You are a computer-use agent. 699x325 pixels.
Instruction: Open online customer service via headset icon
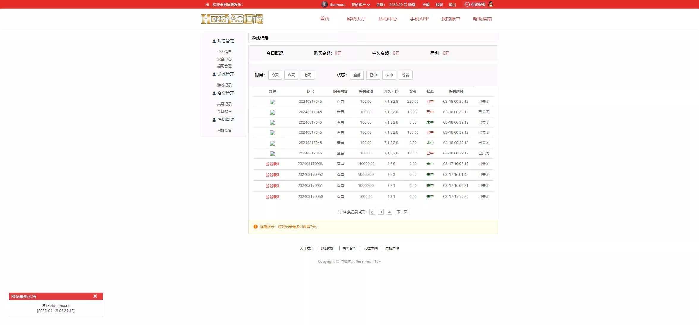coord(467,4)
